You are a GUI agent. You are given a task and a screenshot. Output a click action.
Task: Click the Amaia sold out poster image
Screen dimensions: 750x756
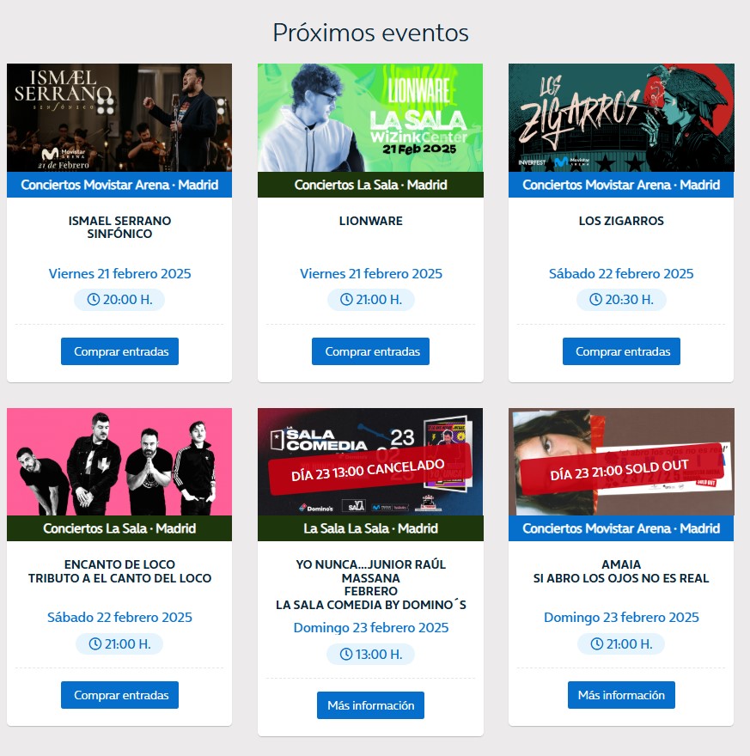[621, 462]
